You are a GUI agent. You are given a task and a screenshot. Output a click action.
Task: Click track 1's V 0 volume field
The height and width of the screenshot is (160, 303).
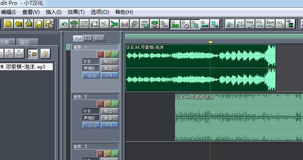coord(91,61)
